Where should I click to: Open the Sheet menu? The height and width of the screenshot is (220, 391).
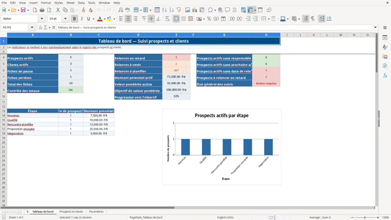(71, 3)
